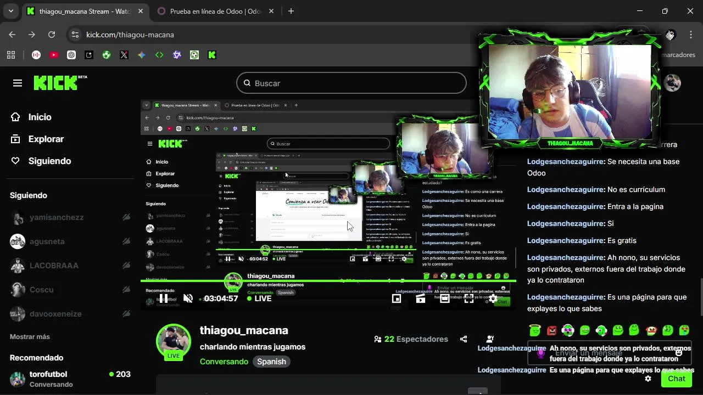Toggle picture-in-picture mode
703x395 pixels.
[397, 298]
